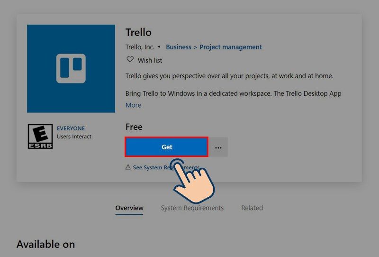Click the ESRB Everyone rating badge
The width and height of the screenshot is (379, 257).
pyautogui.click(x=40, y=137)
